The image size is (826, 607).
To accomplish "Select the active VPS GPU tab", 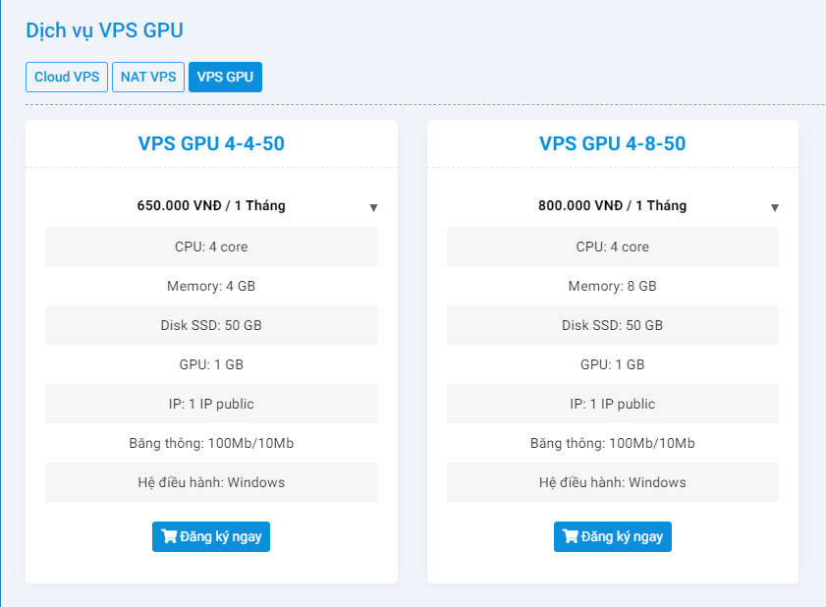I will click(225, 77).
